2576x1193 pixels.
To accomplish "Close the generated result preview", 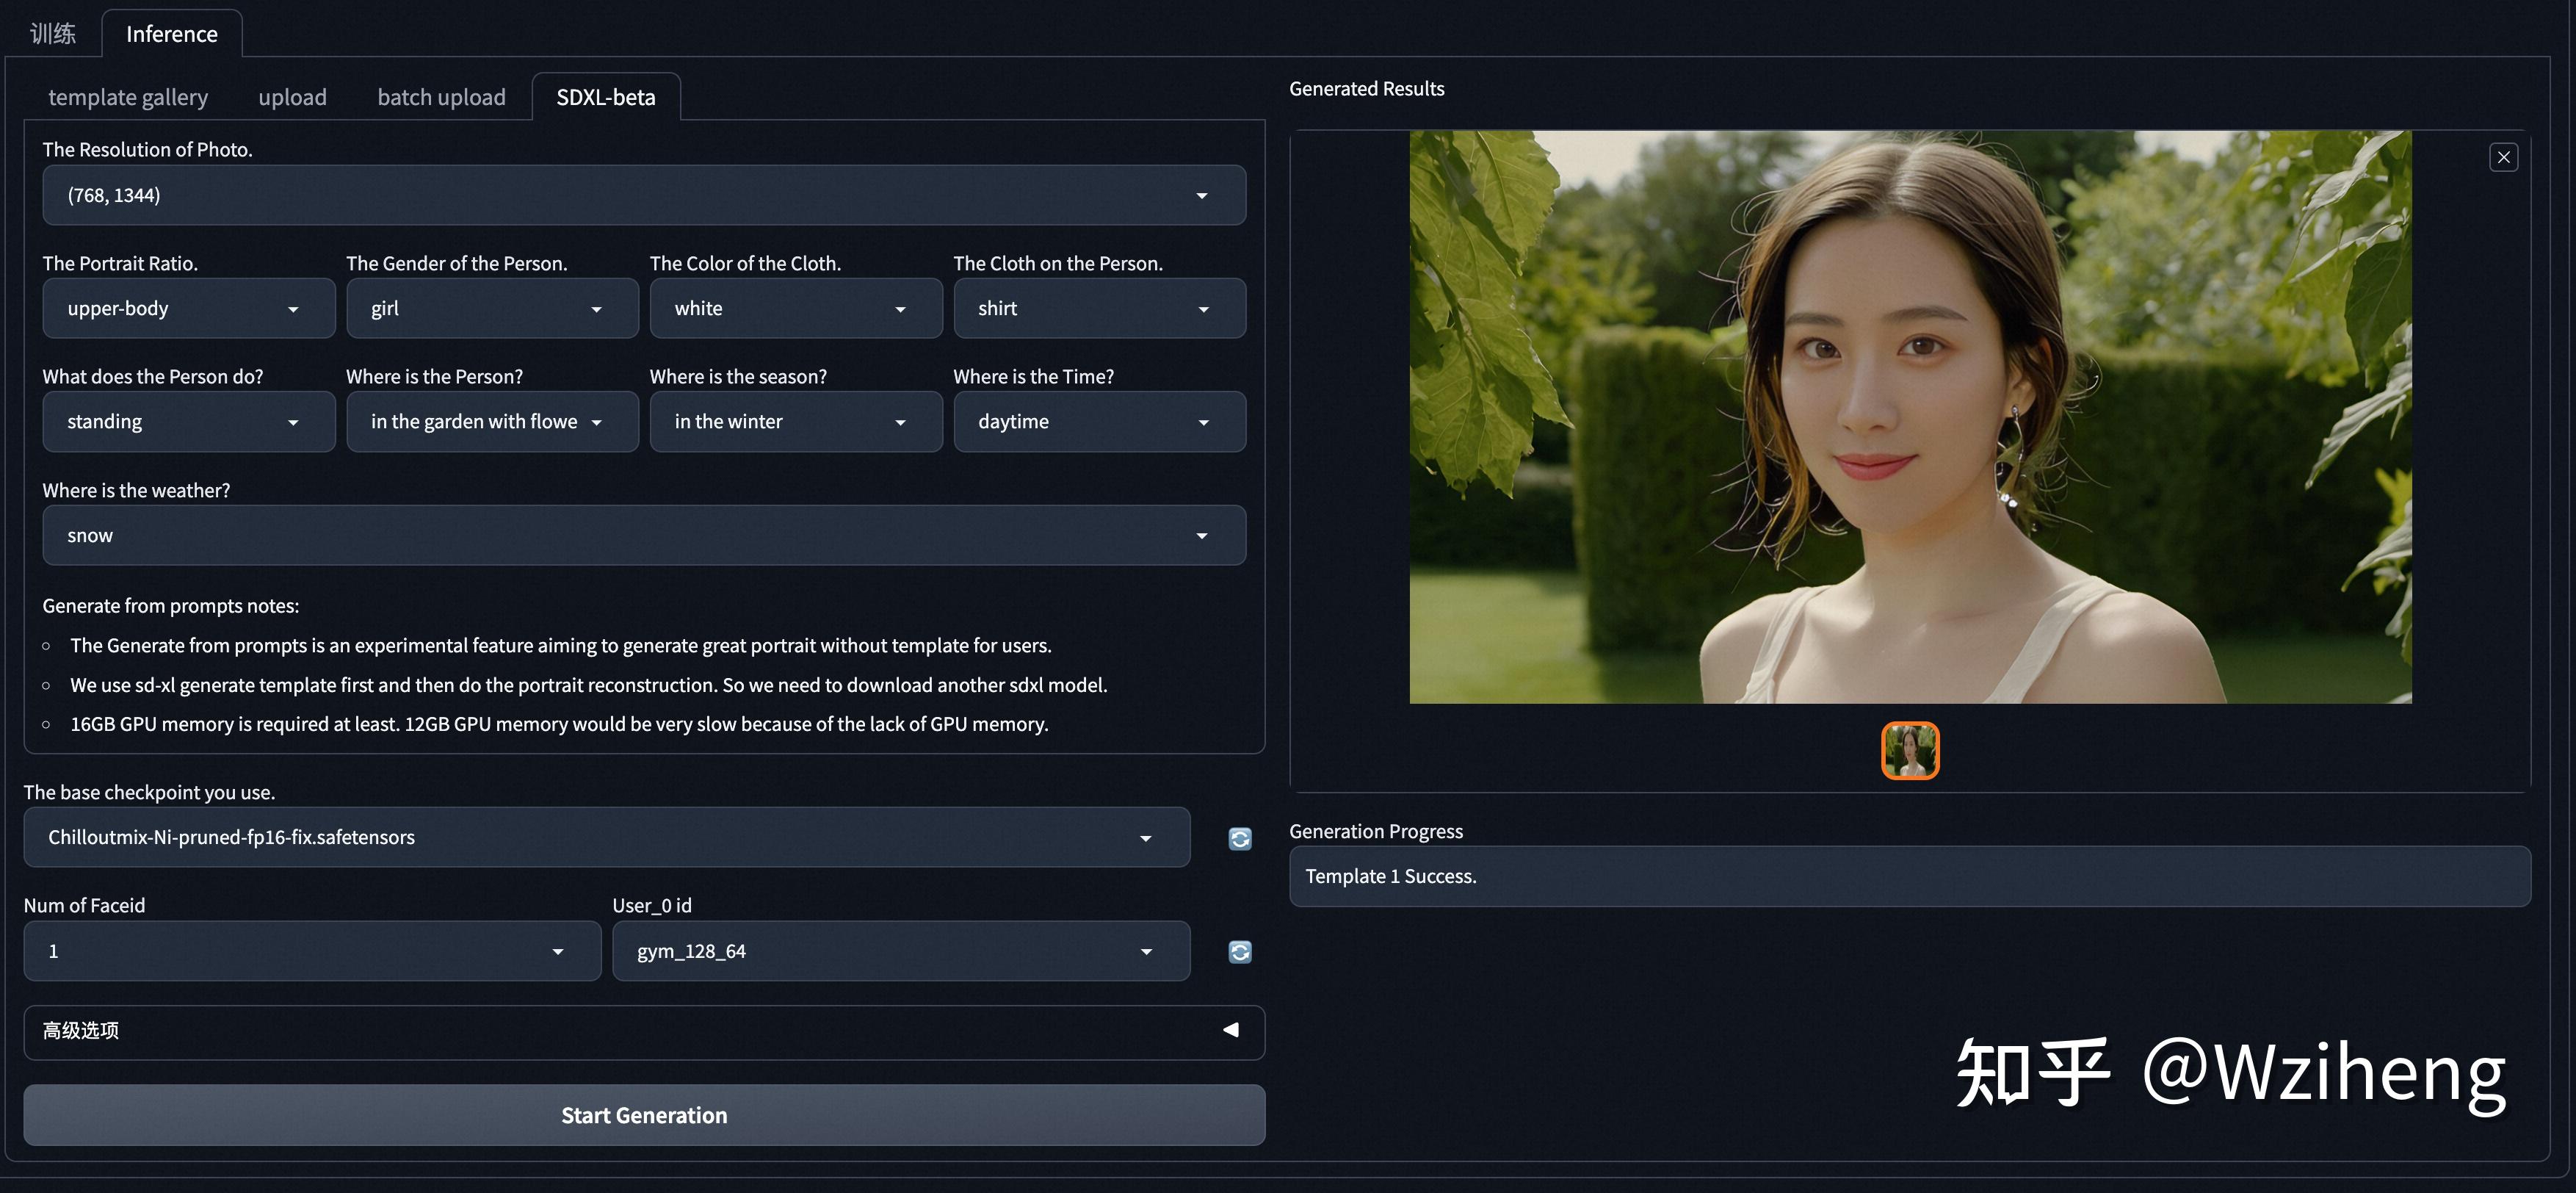I will pyautogui.click(x=2503, y=157).
